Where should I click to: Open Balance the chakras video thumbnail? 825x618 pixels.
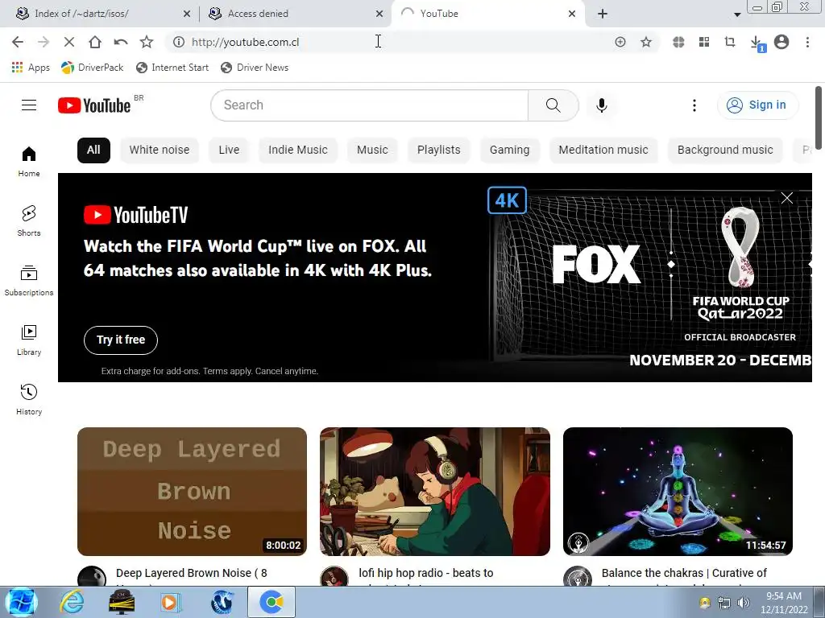tap(678, 492)
